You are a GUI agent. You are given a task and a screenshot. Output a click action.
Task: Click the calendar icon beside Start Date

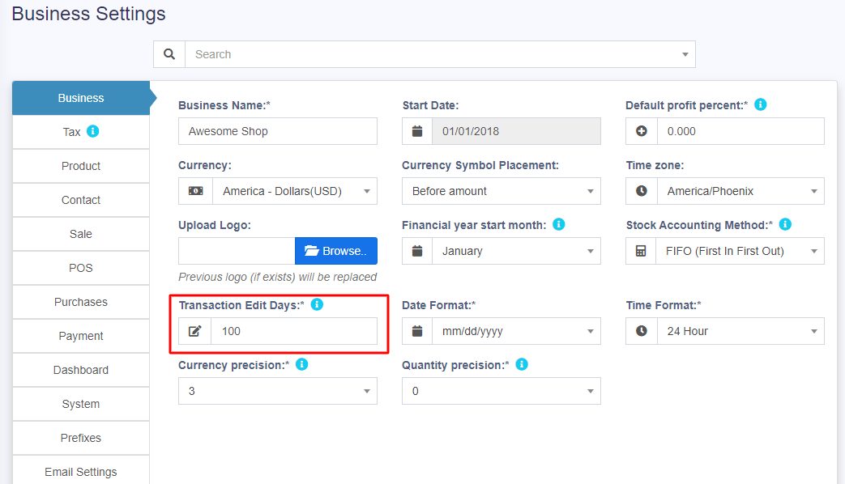(416, 130)
